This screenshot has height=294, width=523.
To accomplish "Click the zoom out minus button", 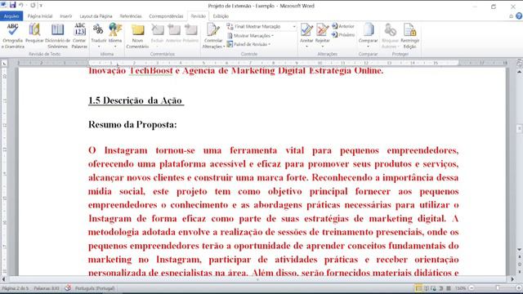I will point(472,288).
